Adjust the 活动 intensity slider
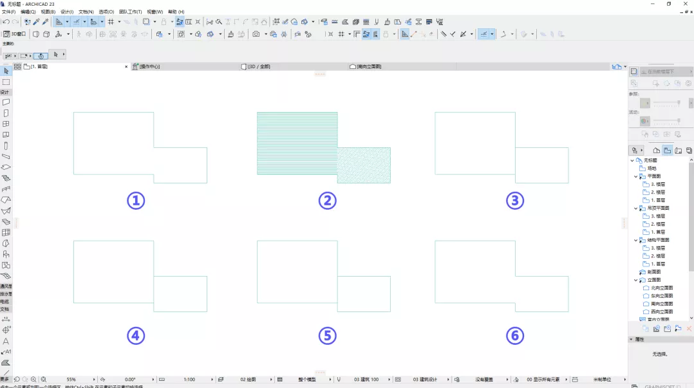Viewport: 694px width, 388px height. pos(666,121)
